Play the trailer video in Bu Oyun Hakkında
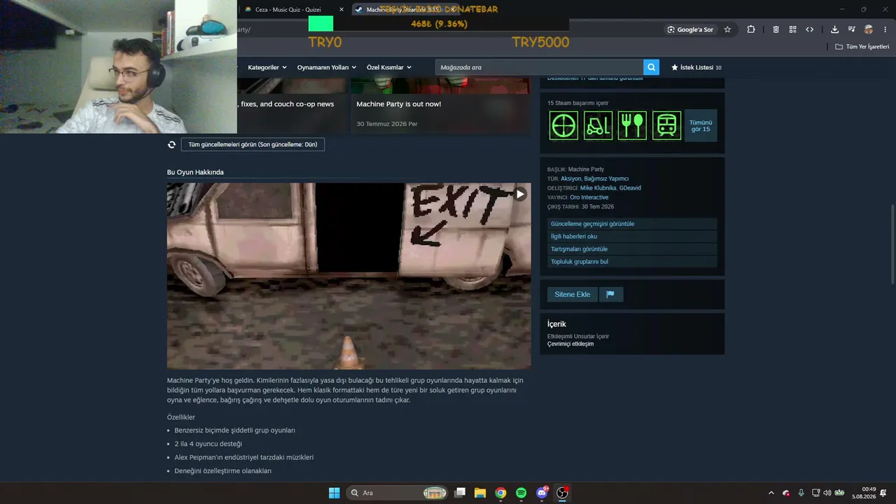Viewport: 896px width, 504px height. click(520, 195)
